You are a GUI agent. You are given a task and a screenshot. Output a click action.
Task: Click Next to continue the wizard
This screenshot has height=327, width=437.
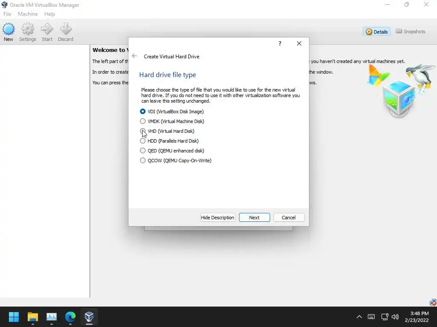pyautogui.click(x=254, y=218)
